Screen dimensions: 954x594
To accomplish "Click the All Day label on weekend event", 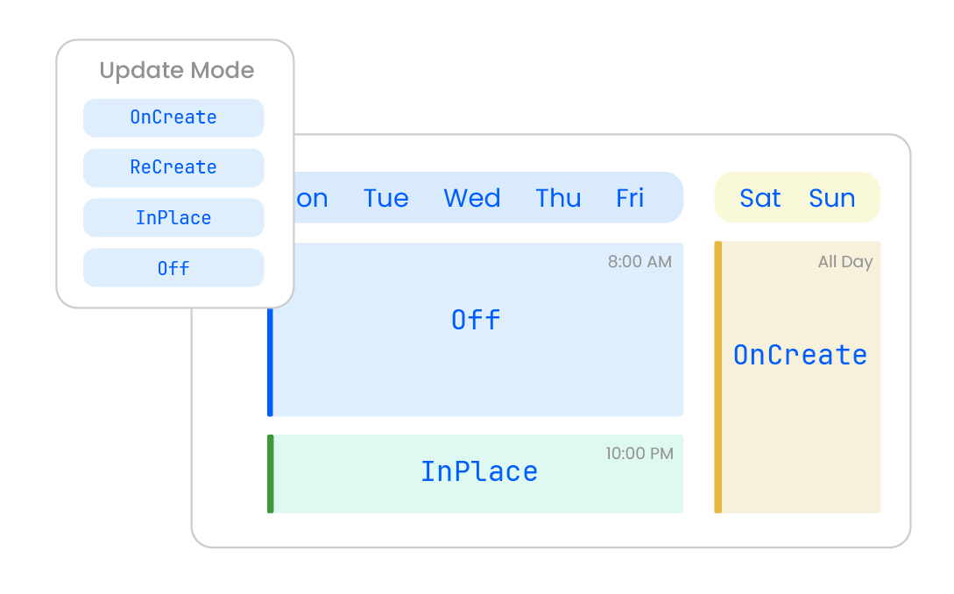I will 844,261.
